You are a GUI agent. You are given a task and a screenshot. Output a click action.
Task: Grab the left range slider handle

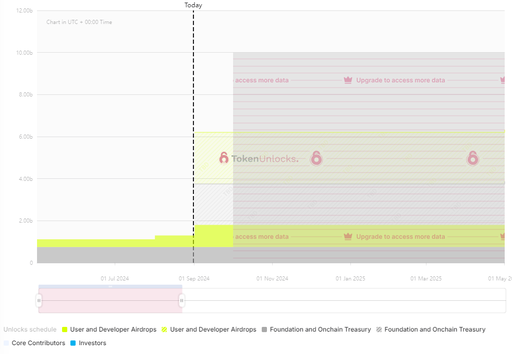(x=39, y=300)
